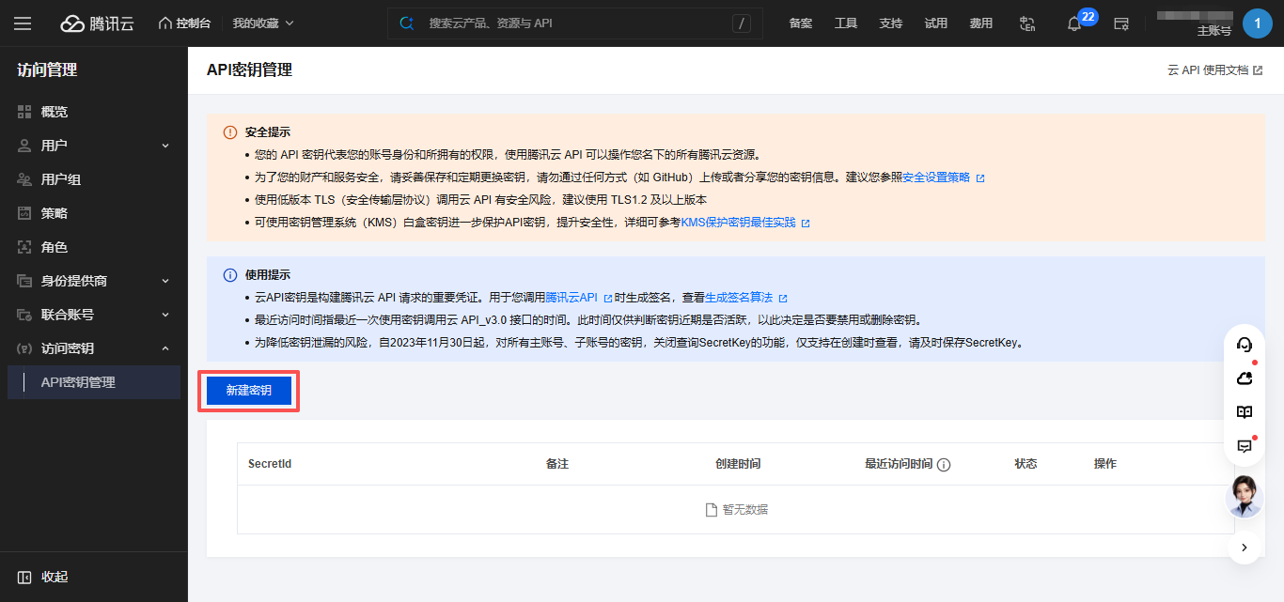Open notifications bell with 22 badge
Viewport: 1284px width, 602px height.
click(x=1074, y=24)
